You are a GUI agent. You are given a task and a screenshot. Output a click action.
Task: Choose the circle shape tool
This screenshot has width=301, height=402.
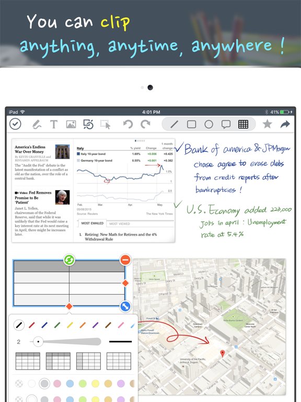tap(209, 125)
